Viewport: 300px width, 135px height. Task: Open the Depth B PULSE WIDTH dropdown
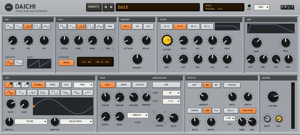pyautogui.click(x=76, y=122)
